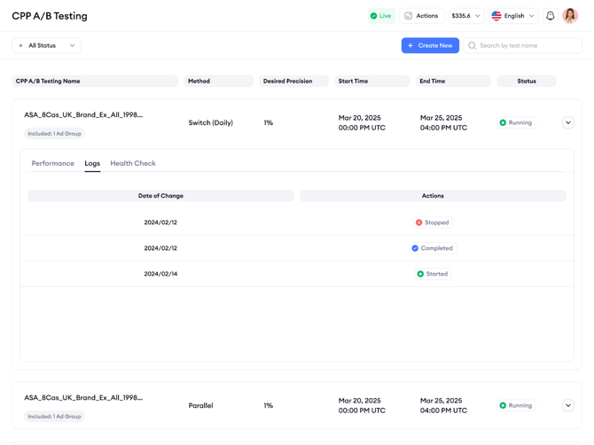Click the Search by test name field
The height and width of the screenshot is (445, 594).
pos(528,45)
